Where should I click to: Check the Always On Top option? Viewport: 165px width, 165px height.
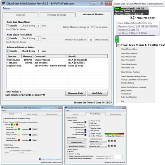(90, 121)
